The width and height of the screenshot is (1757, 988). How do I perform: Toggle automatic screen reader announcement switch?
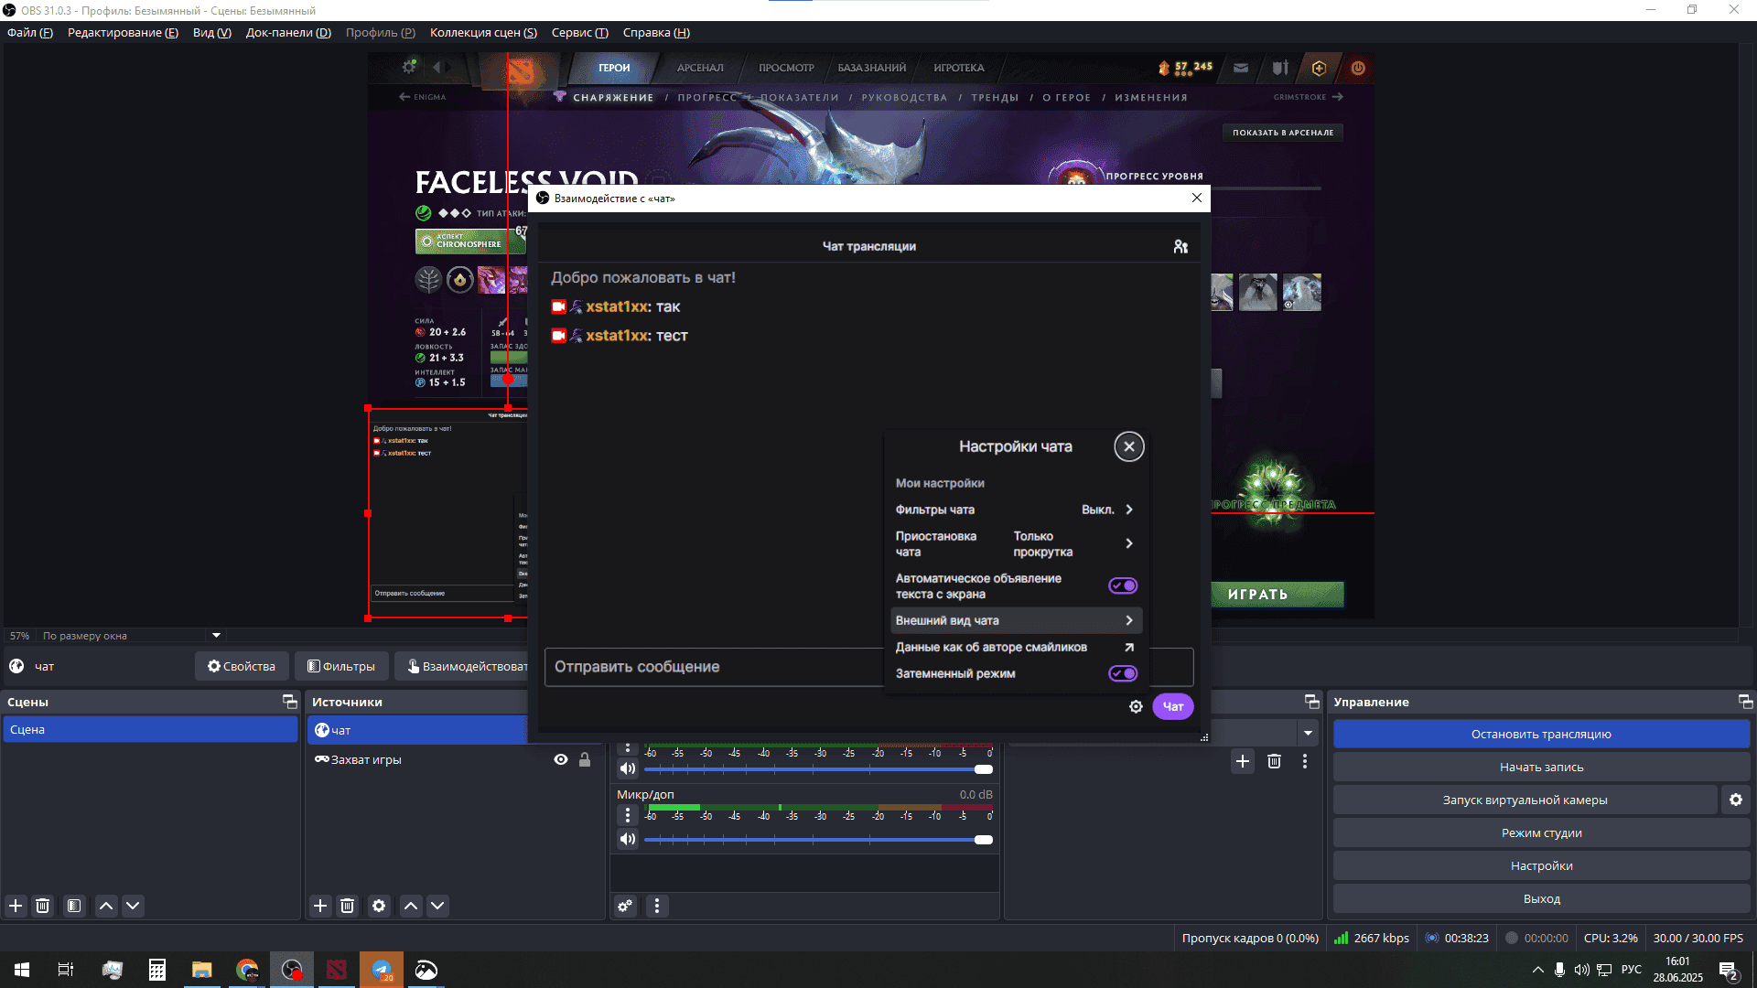tap(1123, 585)
